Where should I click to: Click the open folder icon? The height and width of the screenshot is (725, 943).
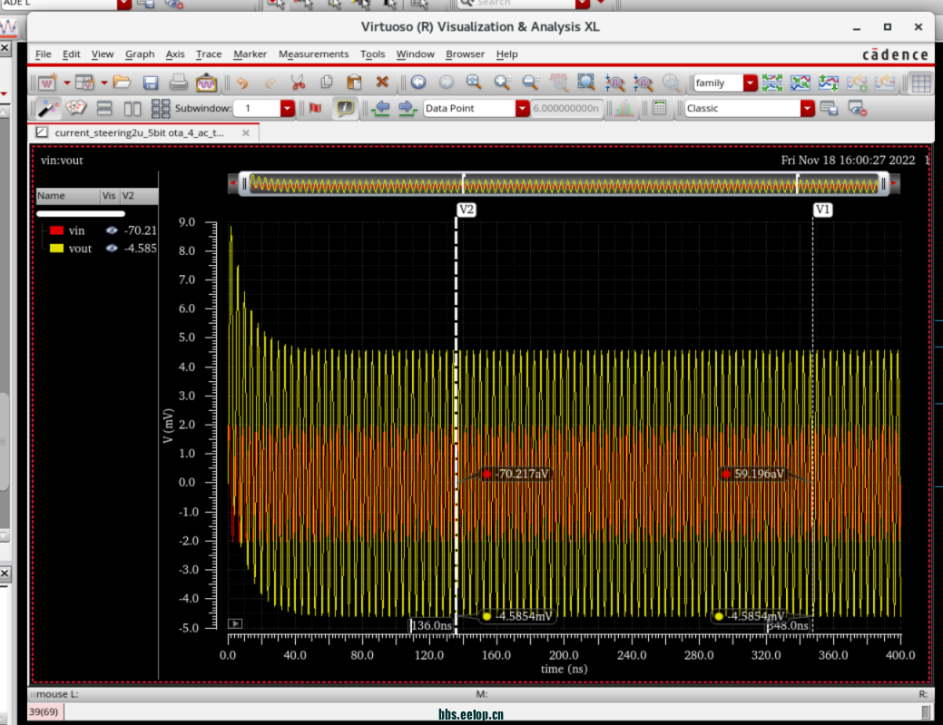[x=121, y=83]
